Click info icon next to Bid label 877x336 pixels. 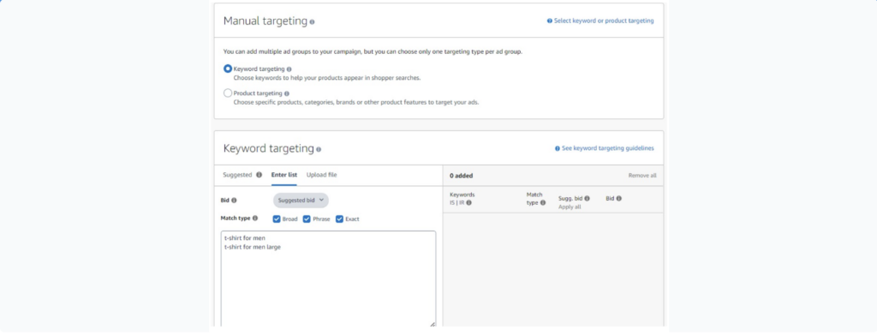234,201
